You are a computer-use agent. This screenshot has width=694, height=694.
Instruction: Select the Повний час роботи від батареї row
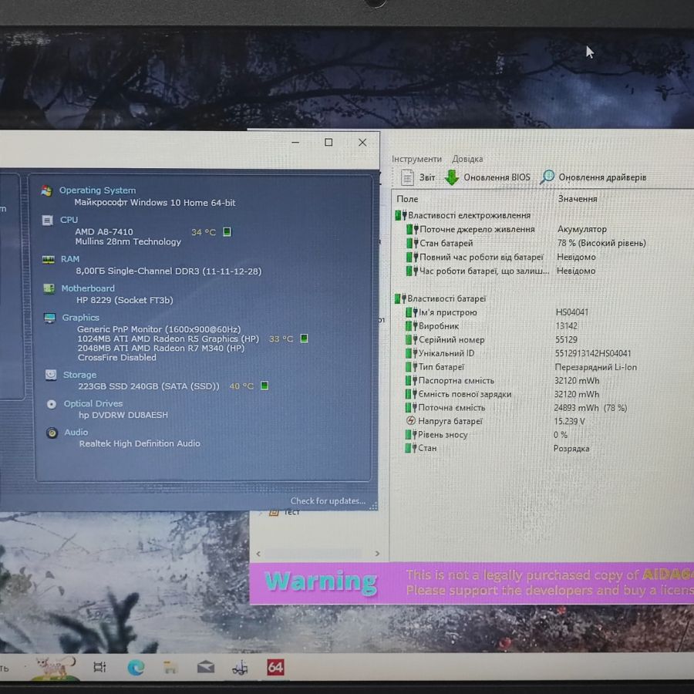click(x=501, y=257)
